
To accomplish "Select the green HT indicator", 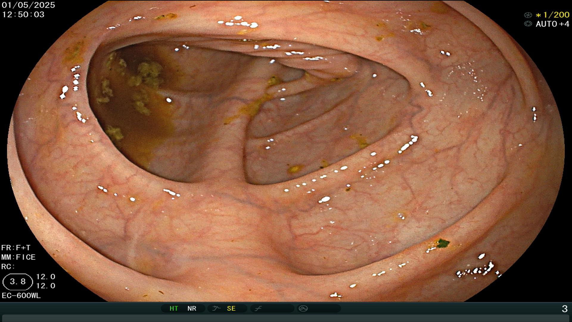I will pyautogui.click(x=174, y=309).
